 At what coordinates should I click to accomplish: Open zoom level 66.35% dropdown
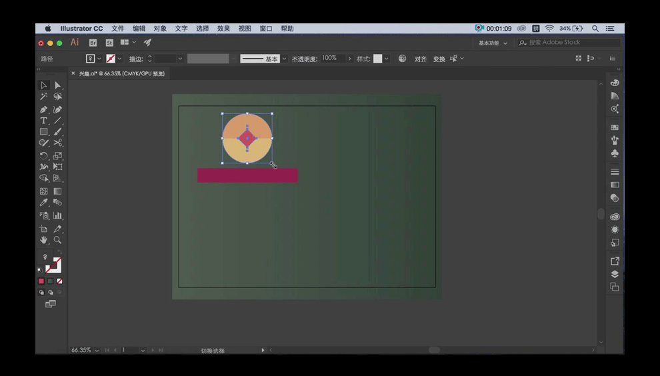[97, 350]
